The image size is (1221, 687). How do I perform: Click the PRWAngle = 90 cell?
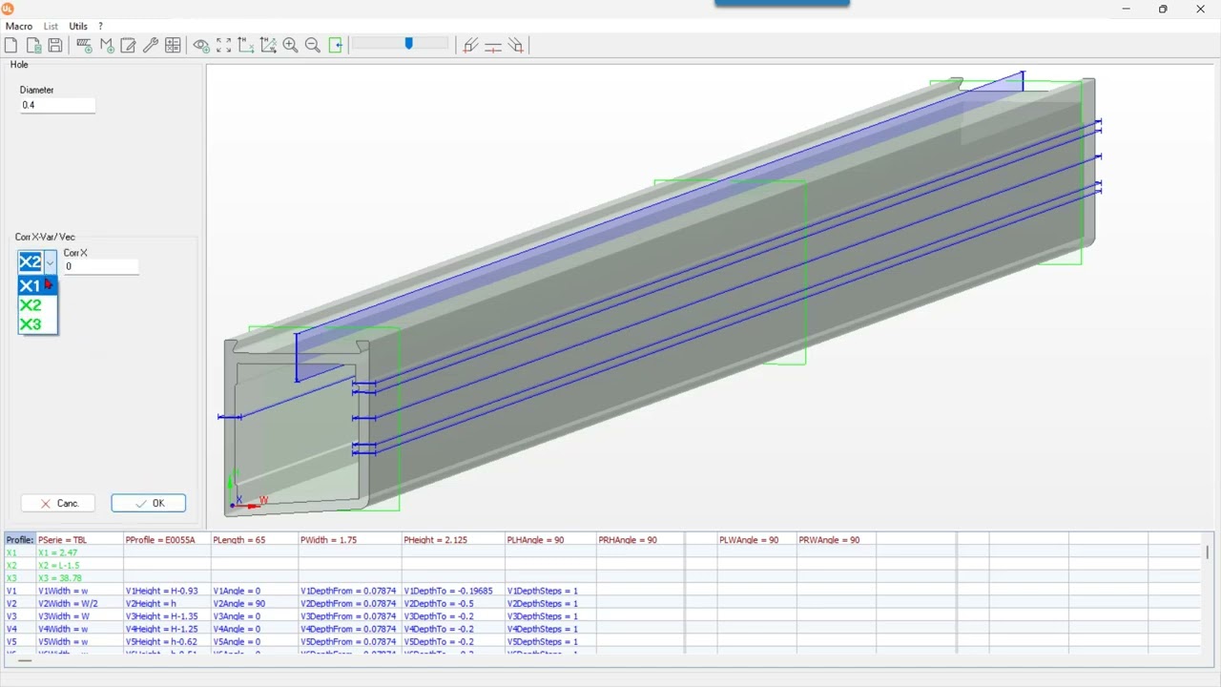[837, 540]
